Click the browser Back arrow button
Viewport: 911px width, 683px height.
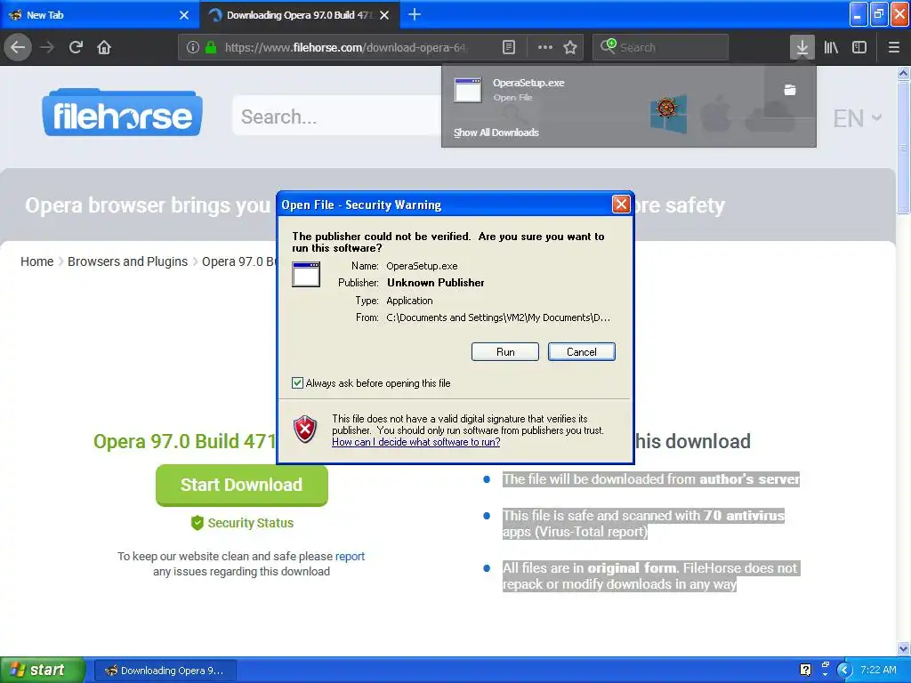[x=18, y=47]
